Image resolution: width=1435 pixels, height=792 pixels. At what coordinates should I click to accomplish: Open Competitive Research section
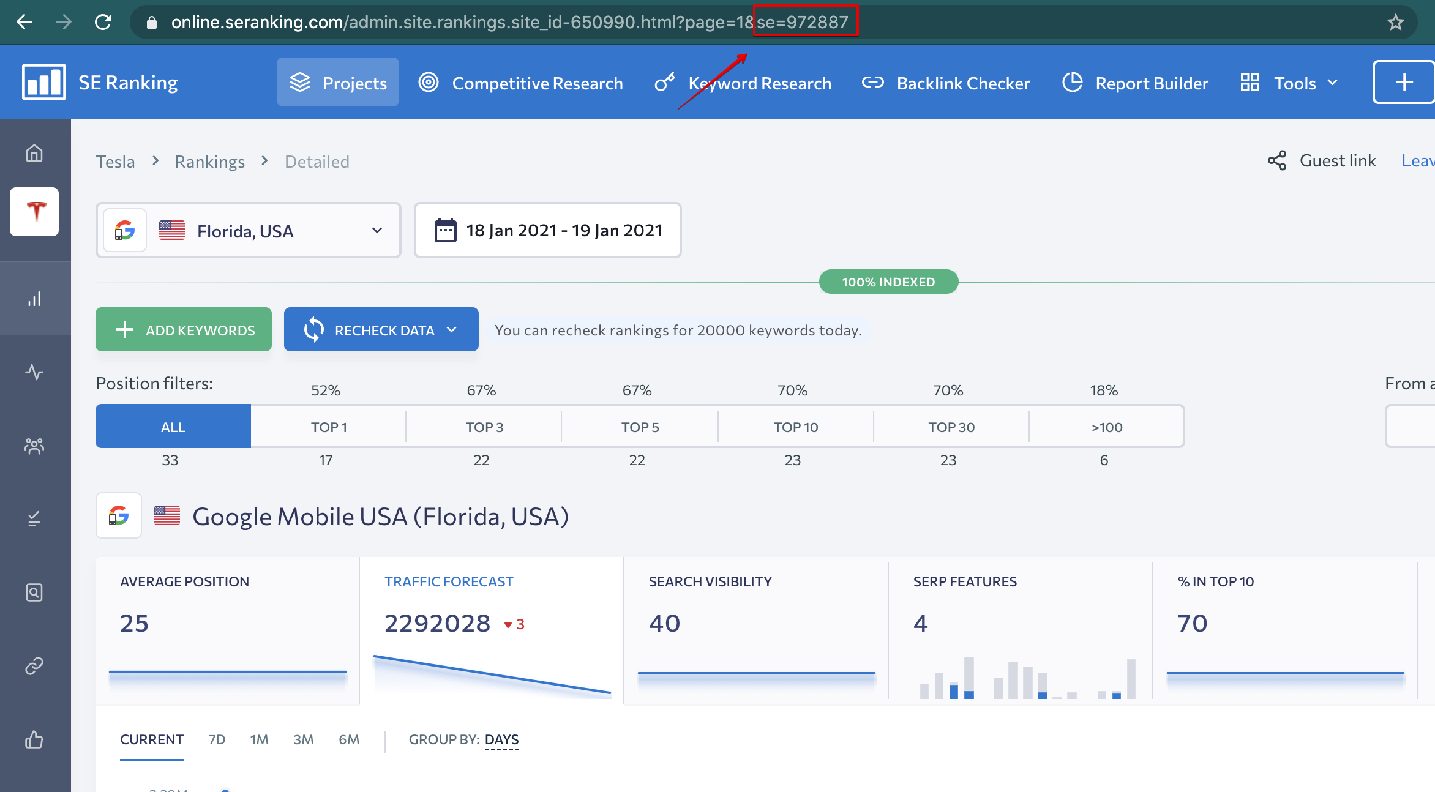[520, 82]
